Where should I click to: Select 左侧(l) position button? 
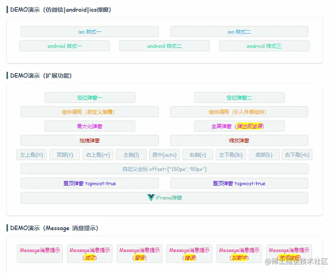click(x=131, y=155)
